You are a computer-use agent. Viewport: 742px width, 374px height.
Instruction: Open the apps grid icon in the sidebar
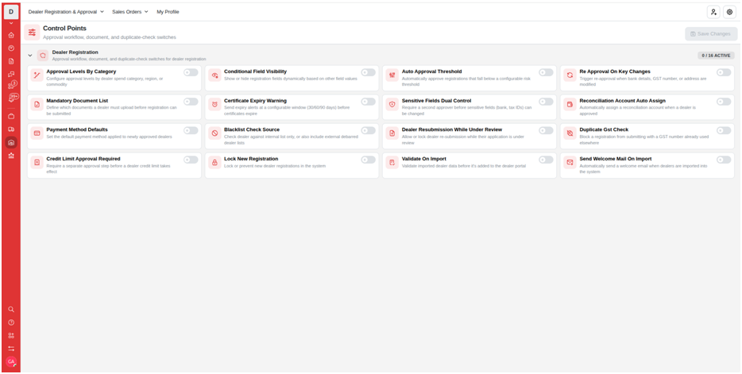click(x=11, y=336)
